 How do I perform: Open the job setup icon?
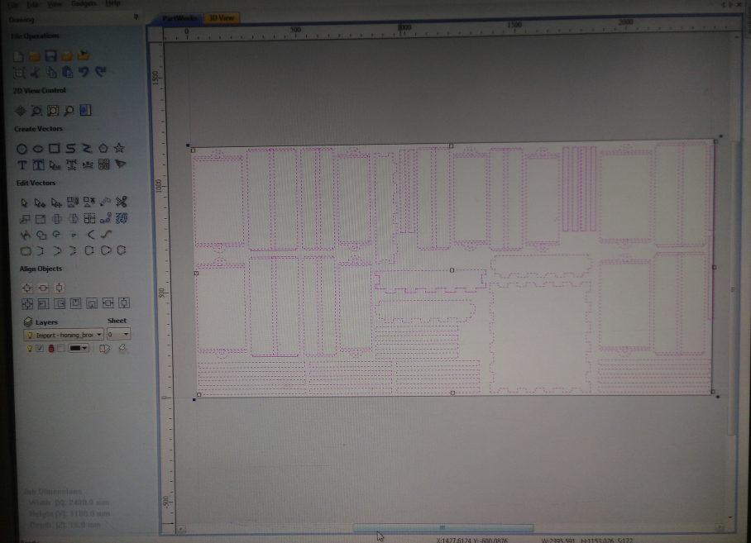(19, 74)
